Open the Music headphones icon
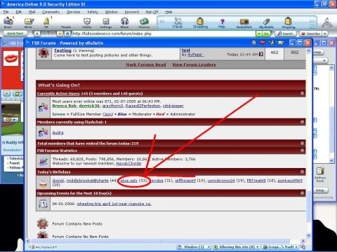 pos(124,22)
